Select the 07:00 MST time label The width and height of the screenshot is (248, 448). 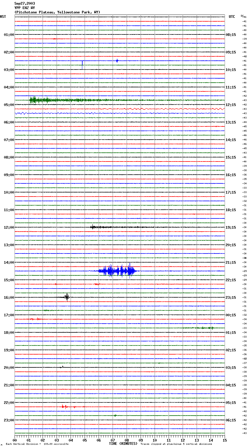9,140
